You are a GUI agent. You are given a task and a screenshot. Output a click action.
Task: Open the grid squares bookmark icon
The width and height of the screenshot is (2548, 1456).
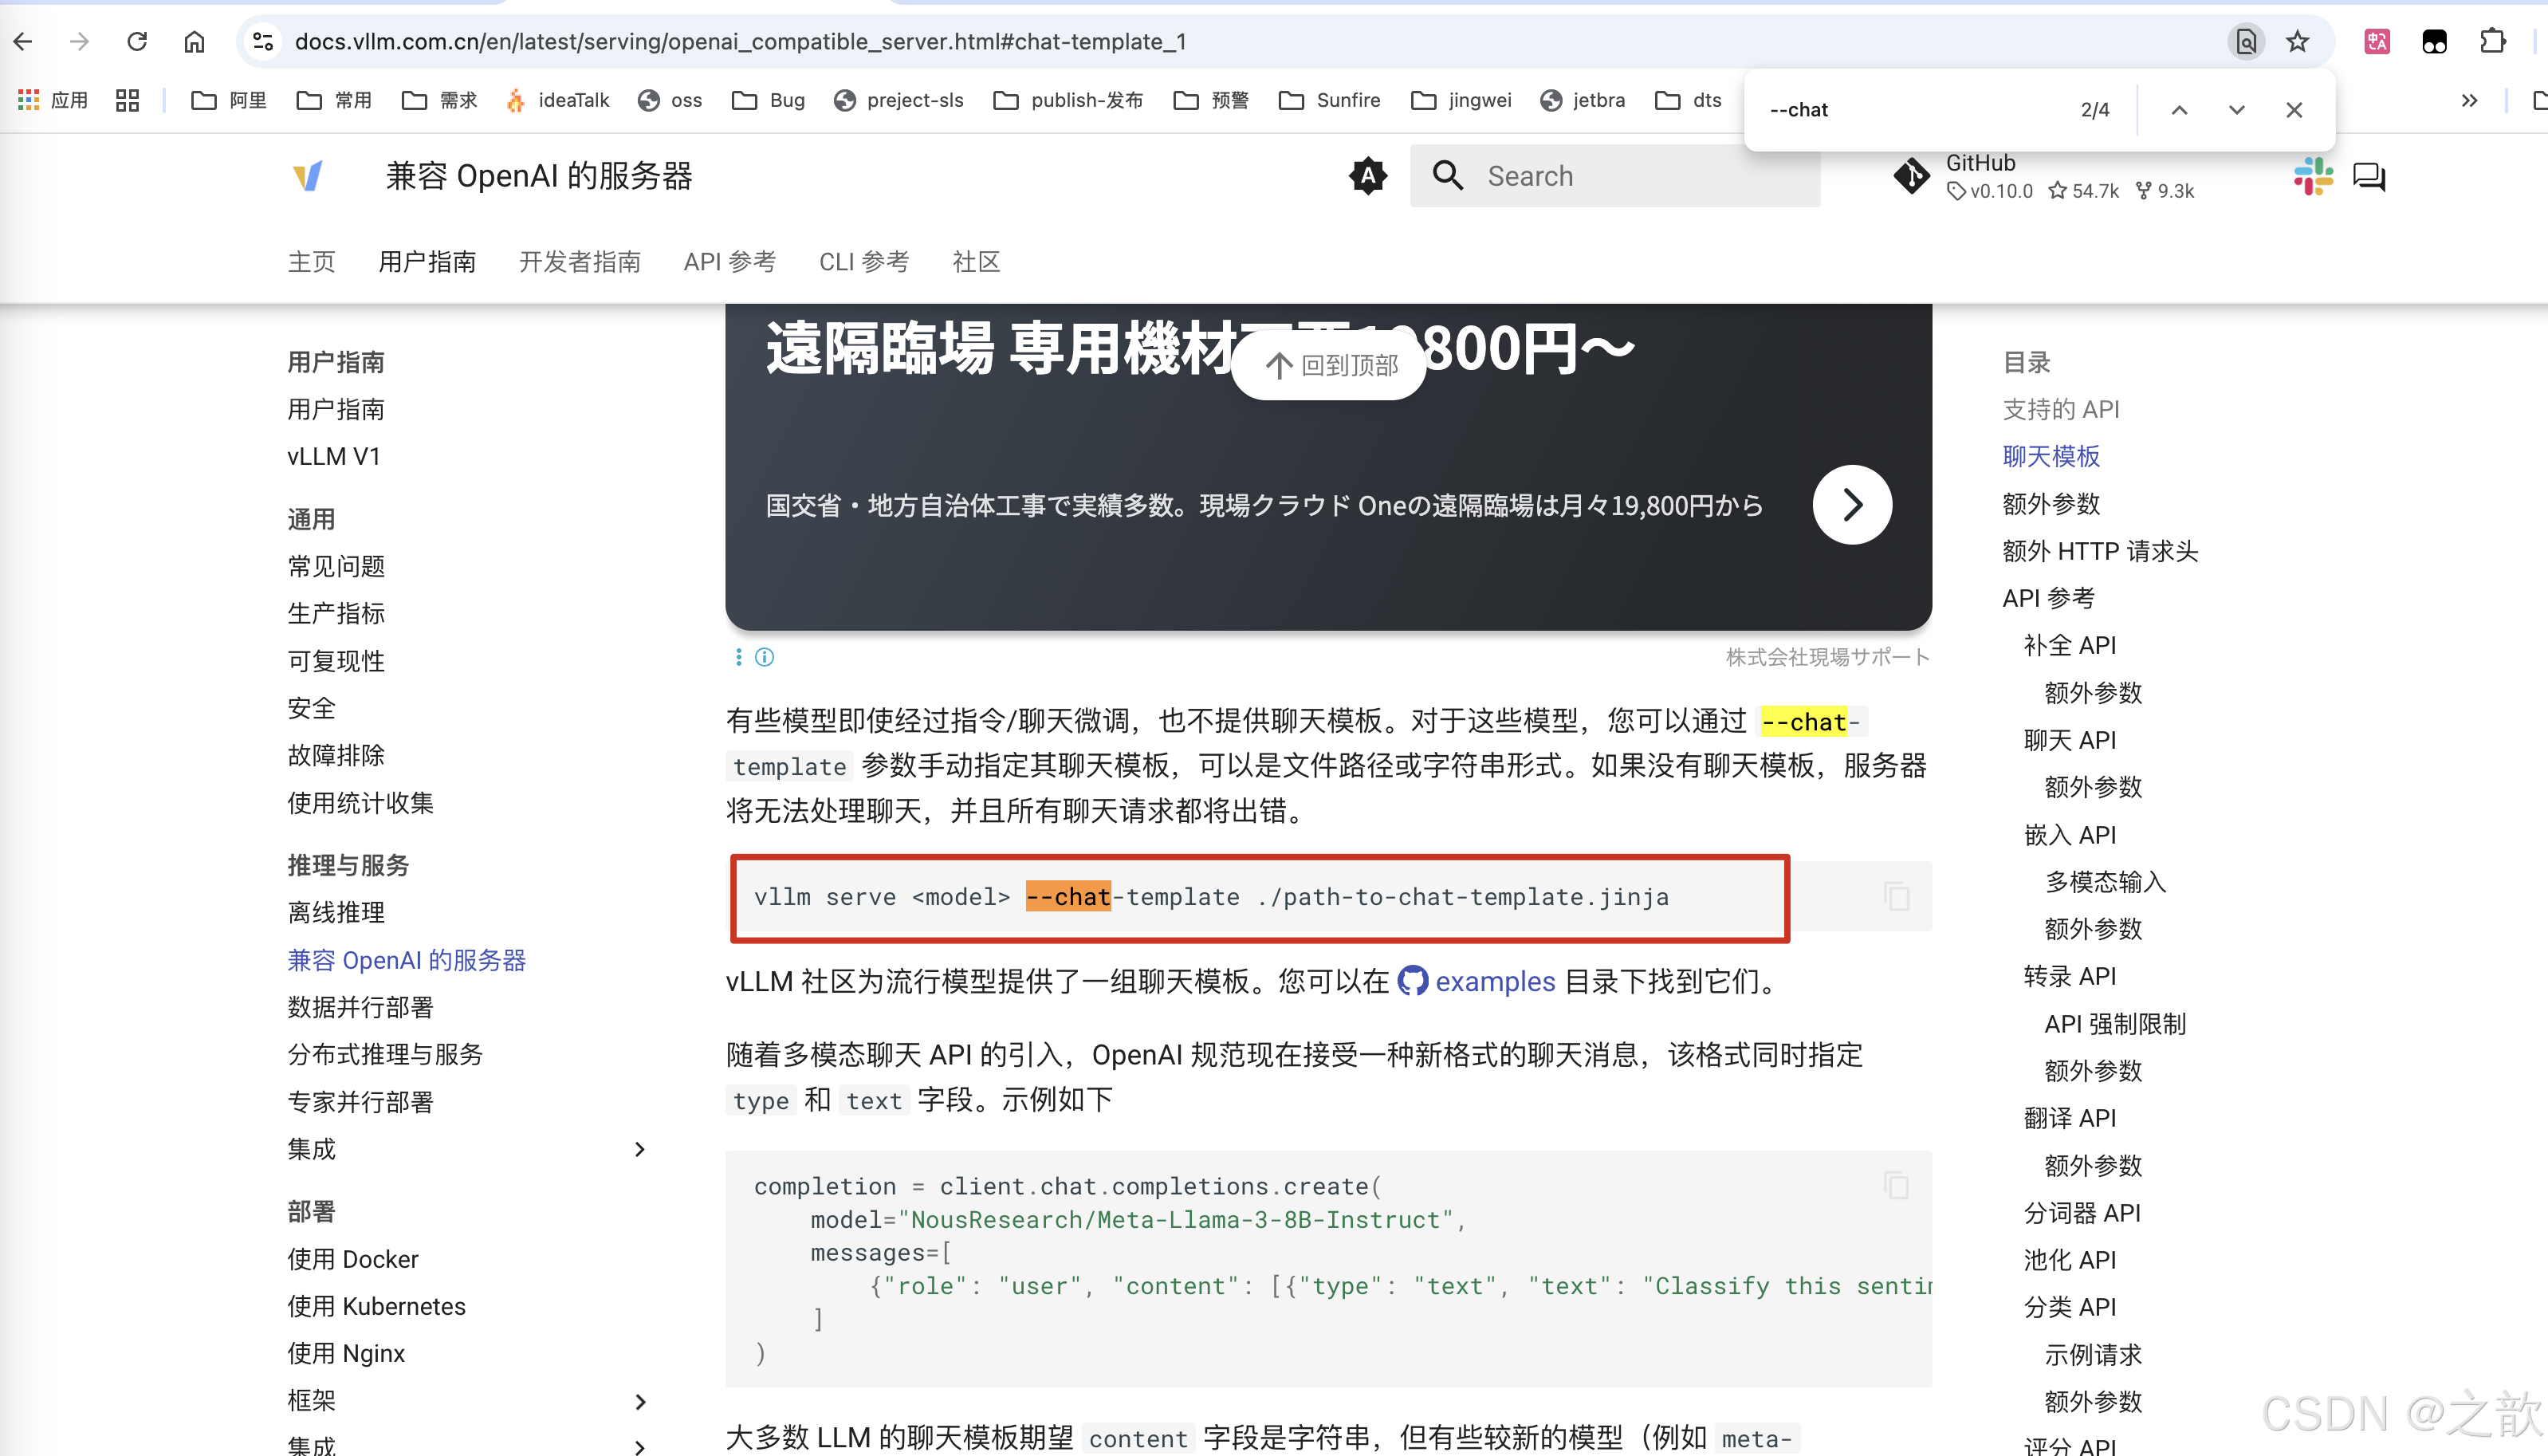[x=127, y=100]
